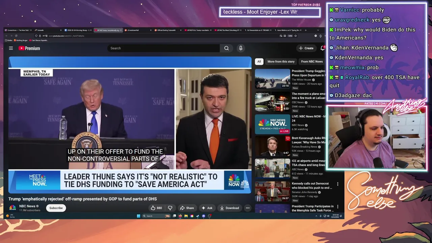
Task: Click the YouTube search field
Action: [x=163, y=48]
